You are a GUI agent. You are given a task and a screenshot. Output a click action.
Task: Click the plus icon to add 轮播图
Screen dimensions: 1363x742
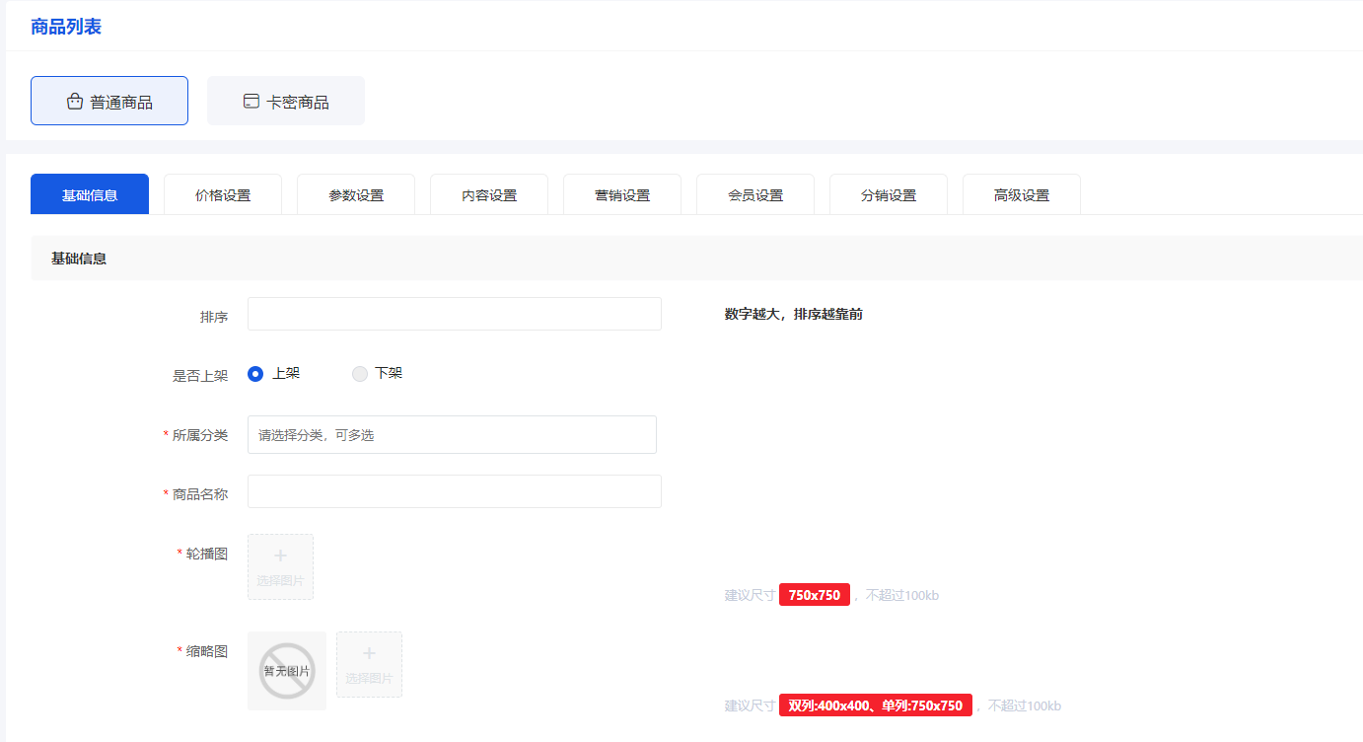click(280, 556)
